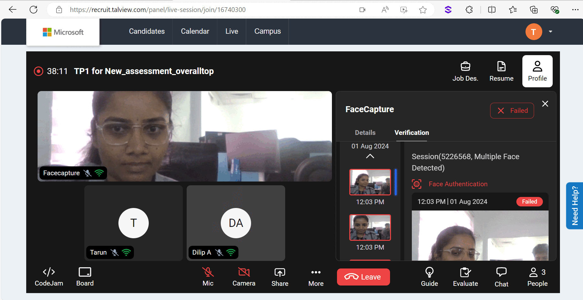Open the Job Des. panel
The height and width of the screenshot is (300, 583).
click(x=465, y=71)
